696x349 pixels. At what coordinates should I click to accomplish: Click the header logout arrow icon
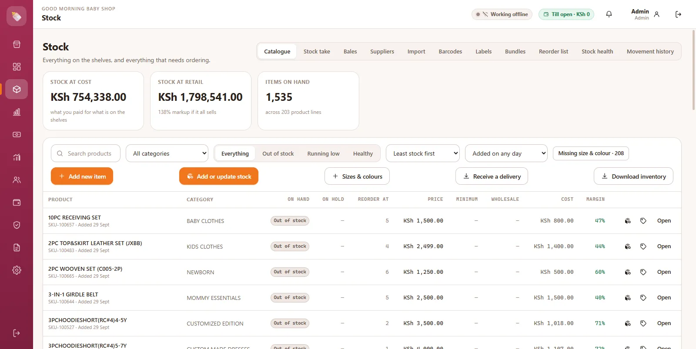pos(678,14)
